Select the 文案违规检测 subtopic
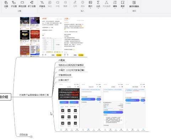 pos(65,75)
